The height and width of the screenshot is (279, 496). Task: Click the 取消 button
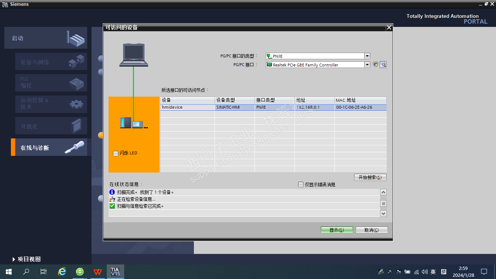(x=372, y=230)
